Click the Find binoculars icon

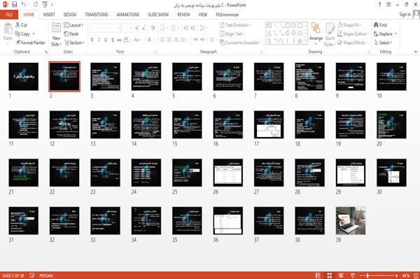[377, 25]
